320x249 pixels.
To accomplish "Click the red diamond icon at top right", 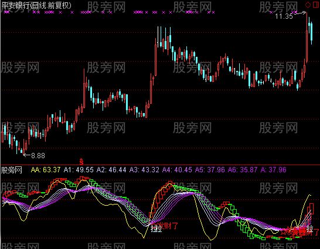I will tap(308, 4).
